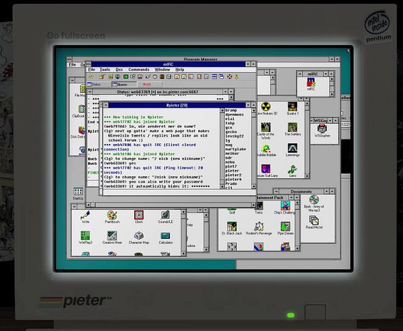The image size is (403, 331).
Task: Click the Cascade windows toolbar icon
Action: point(221,77)
